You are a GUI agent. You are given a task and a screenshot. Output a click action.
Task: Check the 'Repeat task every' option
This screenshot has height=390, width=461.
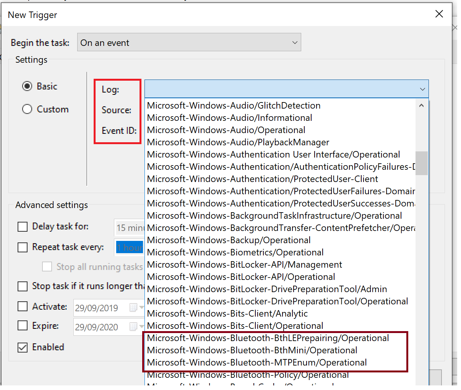point(22,247)
